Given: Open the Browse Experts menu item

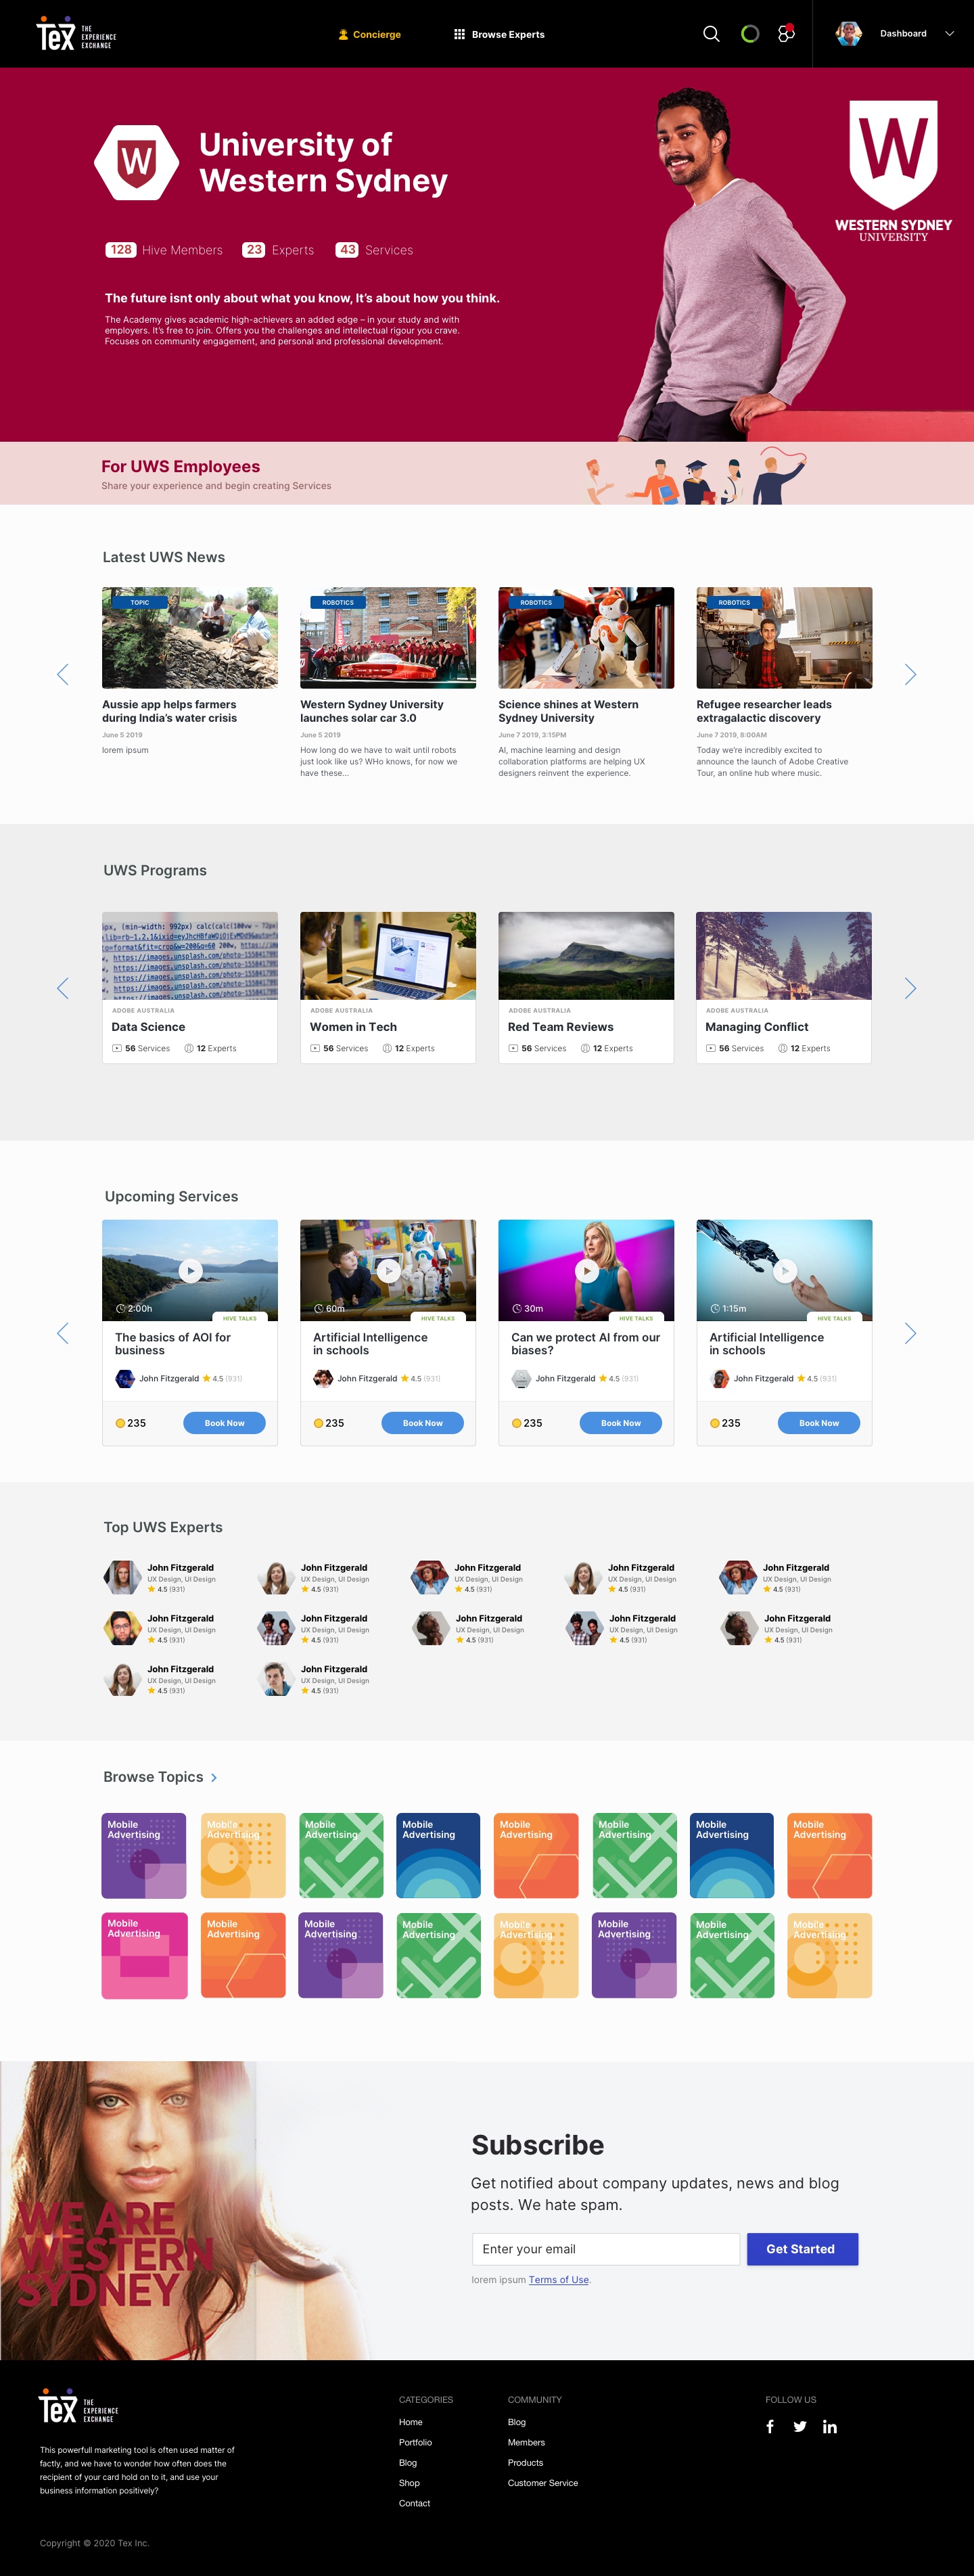Looking at the screenshot, I should [x=500, y=34].
